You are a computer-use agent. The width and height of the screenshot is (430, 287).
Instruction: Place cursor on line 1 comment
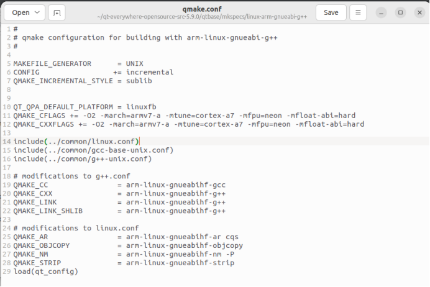(15, 29)
